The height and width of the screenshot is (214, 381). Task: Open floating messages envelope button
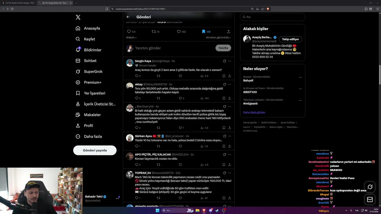(x=370, y=199)
